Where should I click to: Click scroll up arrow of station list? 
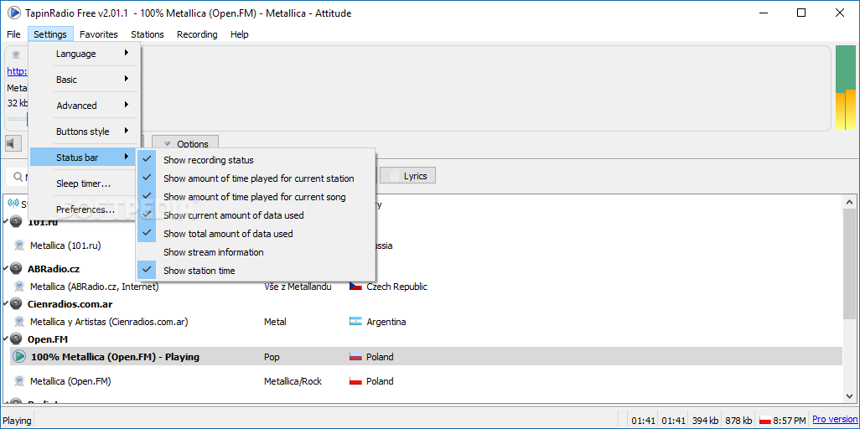click(x=849, y=201)
